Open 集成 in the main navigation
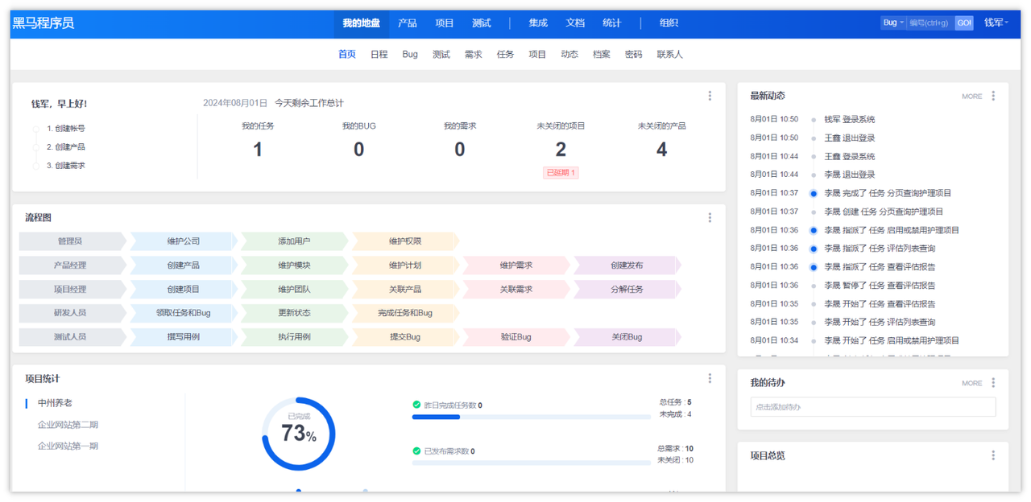The width and height of the screenshot is (1031, 502). (538, 23)
